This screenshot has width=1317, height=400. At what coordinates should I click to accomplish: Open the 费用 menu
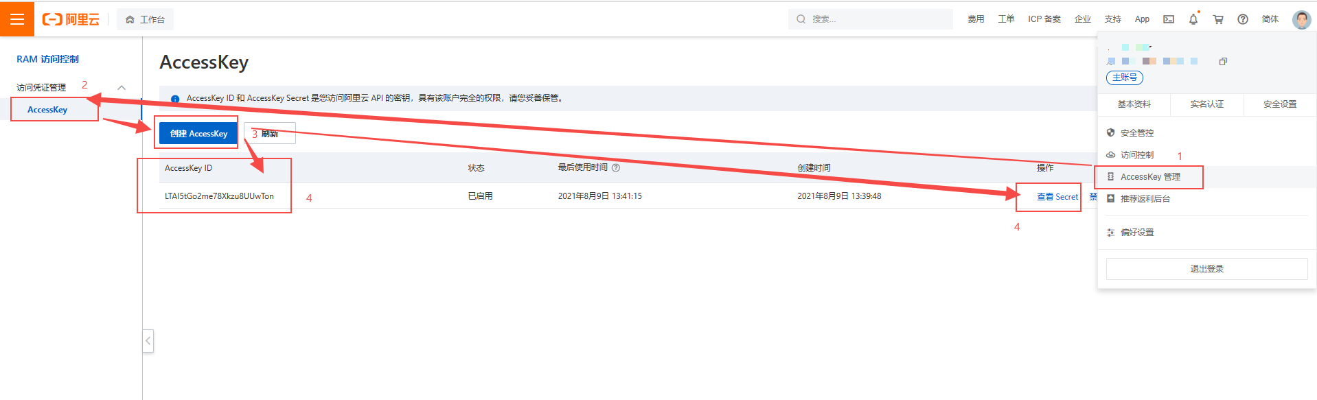[976, 19]
